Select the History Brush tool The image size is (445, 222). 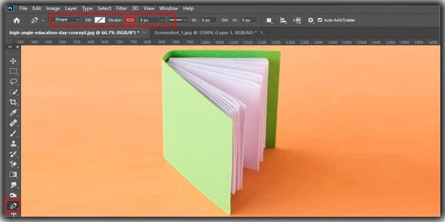(13, 154)
